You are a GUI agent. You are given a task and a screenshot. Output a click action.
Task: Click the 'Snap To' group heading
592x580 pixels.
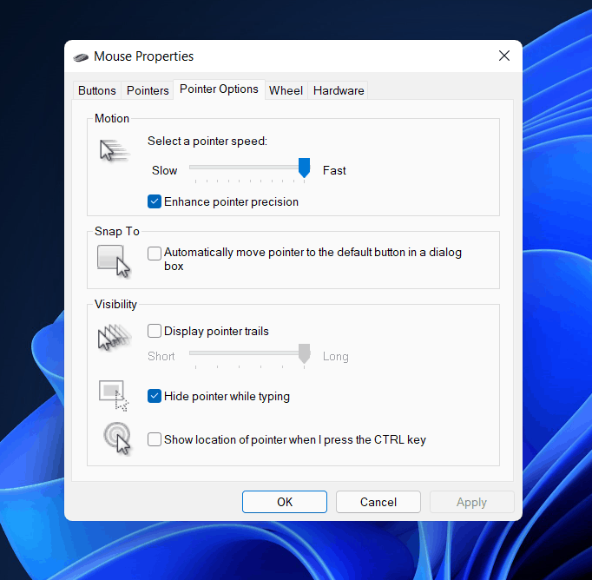tap(117, 231)
